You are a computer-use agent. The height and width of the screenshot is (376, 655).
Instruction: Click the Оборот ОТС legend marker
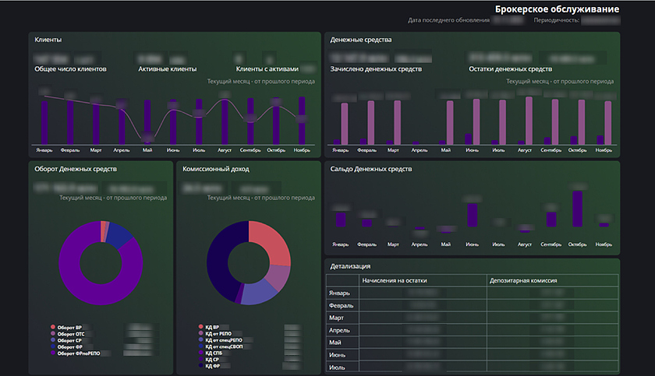(53, 334)
